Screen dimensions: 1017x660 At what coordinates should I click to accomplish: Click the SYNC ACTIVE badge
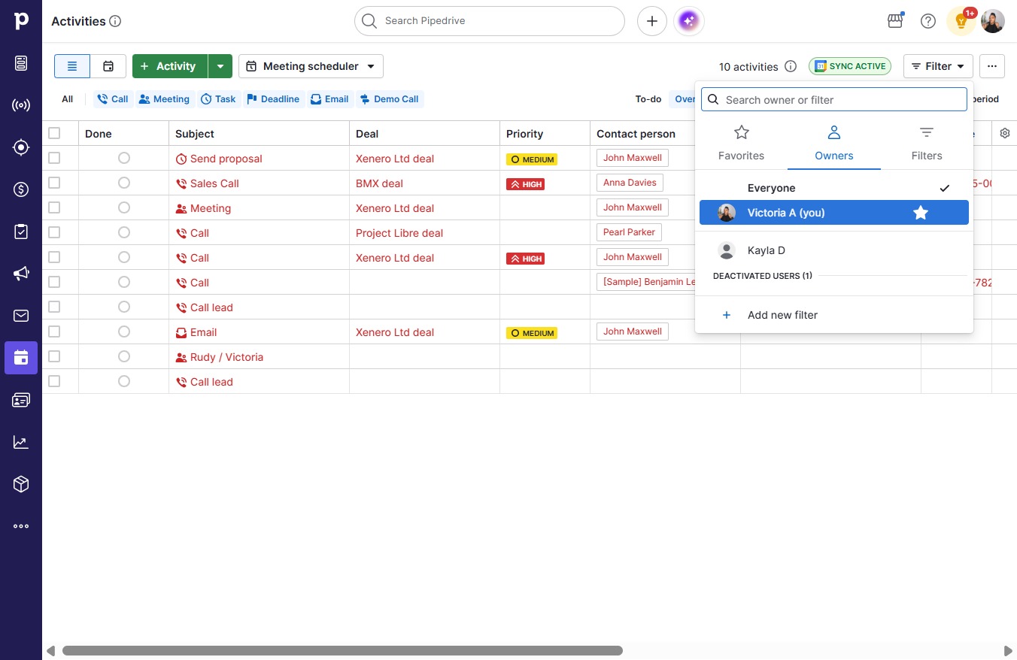click(850, 66)
